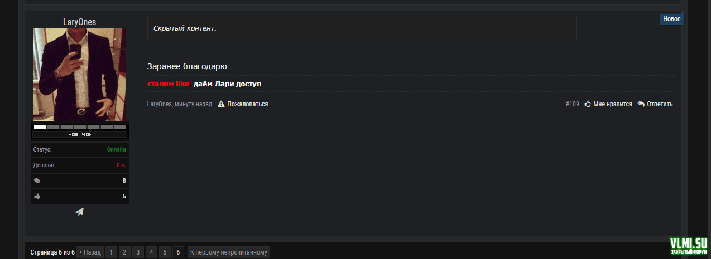This screenshot has width=711, height=259.
Task: Click the warning triangle report icon
Action: (222, 104)
